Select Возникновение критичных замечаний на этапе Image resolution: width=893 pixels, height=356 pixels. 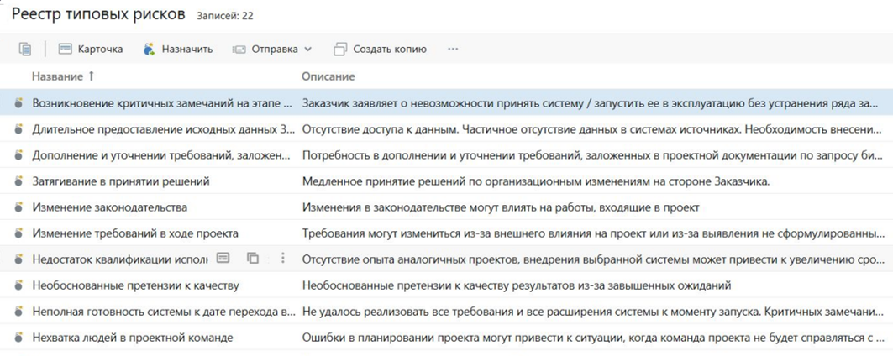(x=164, y=103)
